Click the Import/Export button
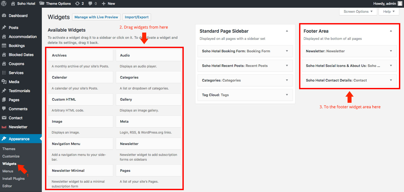Image resolution: width=404 pixels, height=192 pixels. click(x=137, y=17)
